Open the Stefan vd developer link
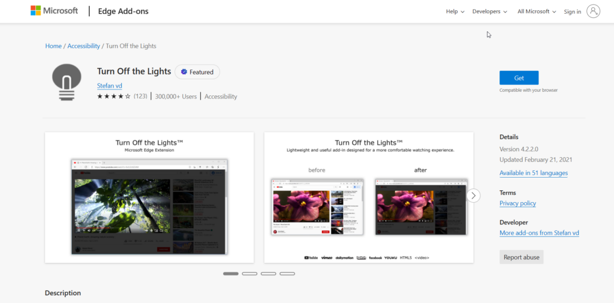614x303 pixels. click(x=110, y=85)
